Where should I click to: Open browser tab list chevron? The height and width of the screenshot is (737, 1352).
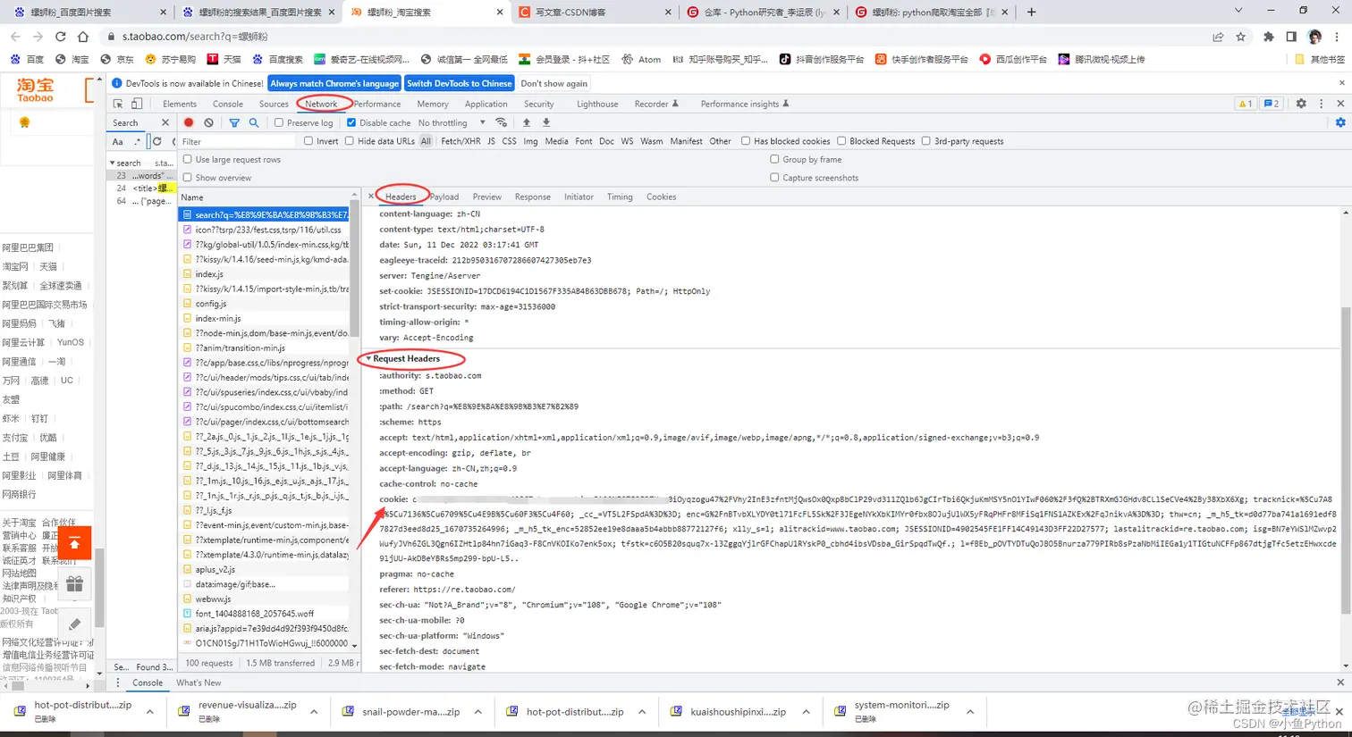click(x=1238, y=11)
